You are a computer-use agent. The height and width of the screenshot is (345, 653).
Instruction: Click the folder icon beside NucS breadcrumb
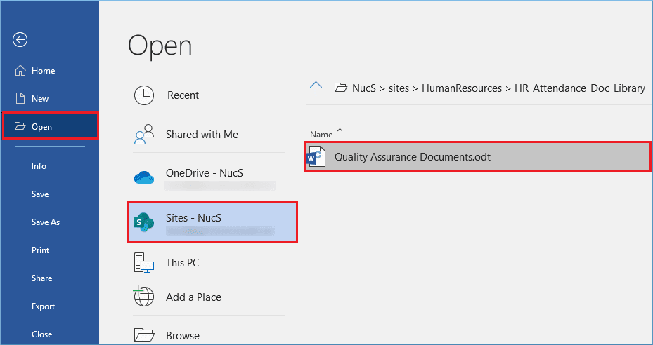coord(341,88)
